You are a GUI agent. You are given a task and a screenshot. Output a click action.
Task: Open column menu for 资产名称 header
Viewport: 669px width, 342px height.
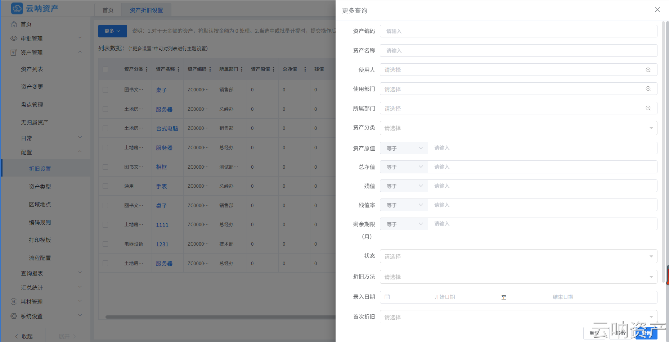(178, 69)
